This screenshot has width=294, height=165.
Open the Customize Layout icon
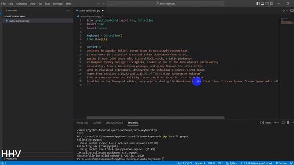click(x=271, y=4)
